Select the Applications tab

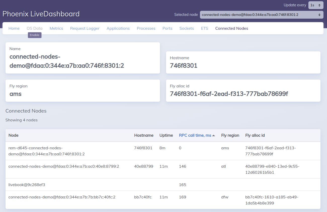point(118,28)
